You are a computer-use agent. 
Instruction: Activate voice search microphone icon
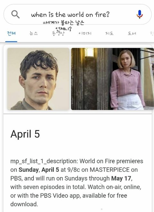coord(140,14)
